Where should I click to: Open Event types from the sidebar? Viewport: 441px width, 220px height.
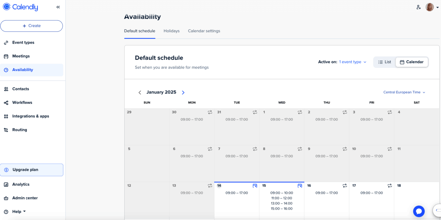[23, 42]
